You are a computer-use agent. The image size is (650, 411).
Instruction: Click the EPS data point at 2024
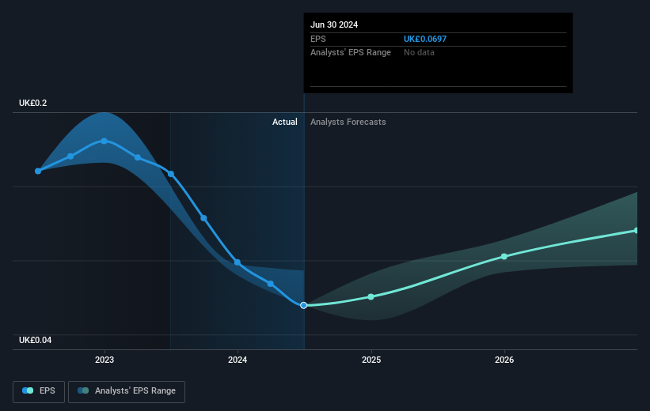[x=238, y=262]
